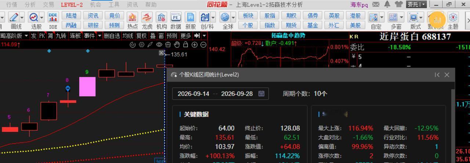Open the 行情 menu
Viewport: 470px width, 163px height.
tap(12, 4)
